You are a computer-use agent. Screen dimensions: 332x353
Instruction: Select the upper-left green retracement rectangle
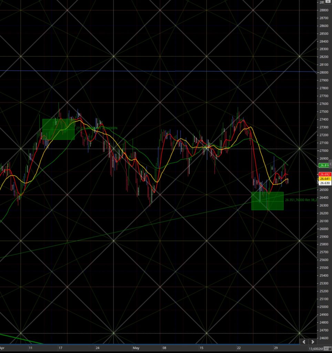click(59, 129)
